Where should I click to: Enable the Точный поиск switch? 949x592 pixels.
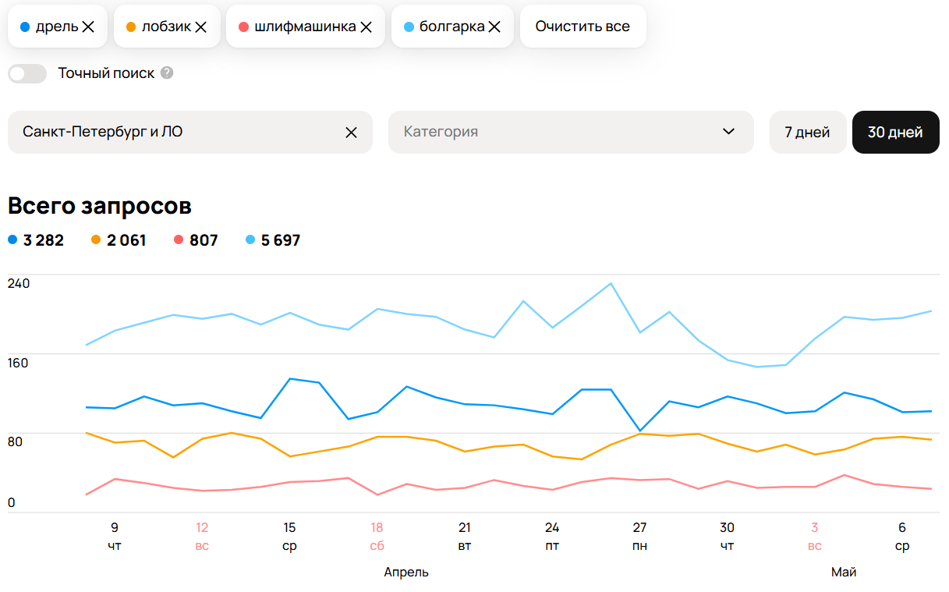click(27, 73)
